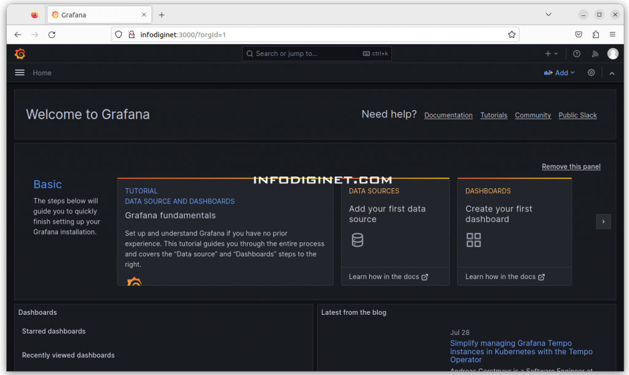Go back in Firefox

tap(18, 34)
